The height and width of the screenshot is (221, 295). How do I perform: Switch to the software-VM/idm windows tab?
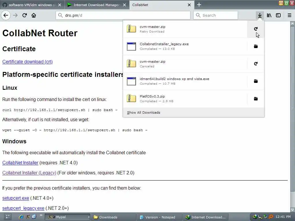[x=32, y=5]
